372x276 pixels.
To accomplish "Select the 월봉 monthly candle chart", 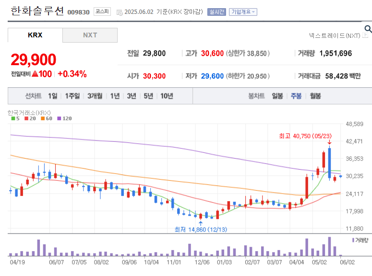I will 315,96.
